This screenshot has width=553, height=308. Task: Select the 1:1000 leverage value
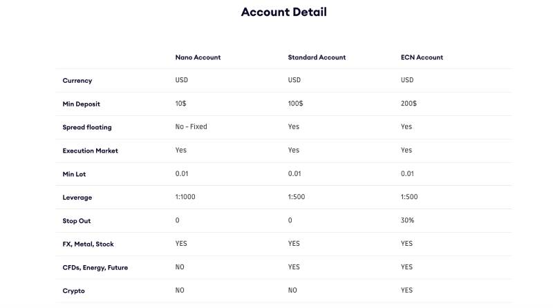(185, 197)
